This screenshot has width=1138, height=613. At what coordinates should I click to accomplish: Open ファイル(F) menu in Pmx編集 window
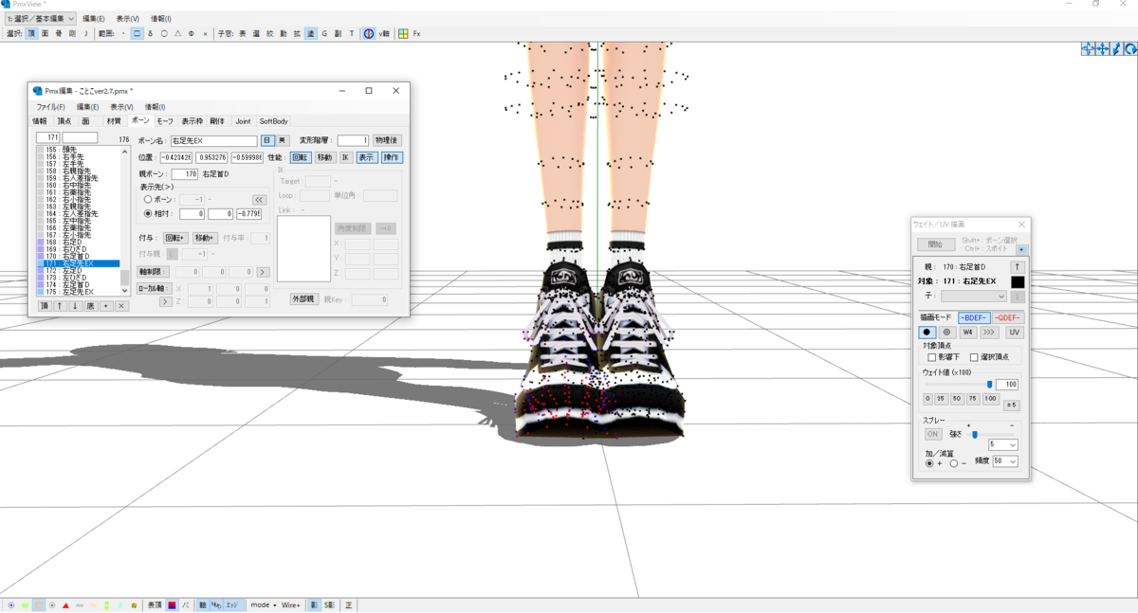click(x=50, y=107)
